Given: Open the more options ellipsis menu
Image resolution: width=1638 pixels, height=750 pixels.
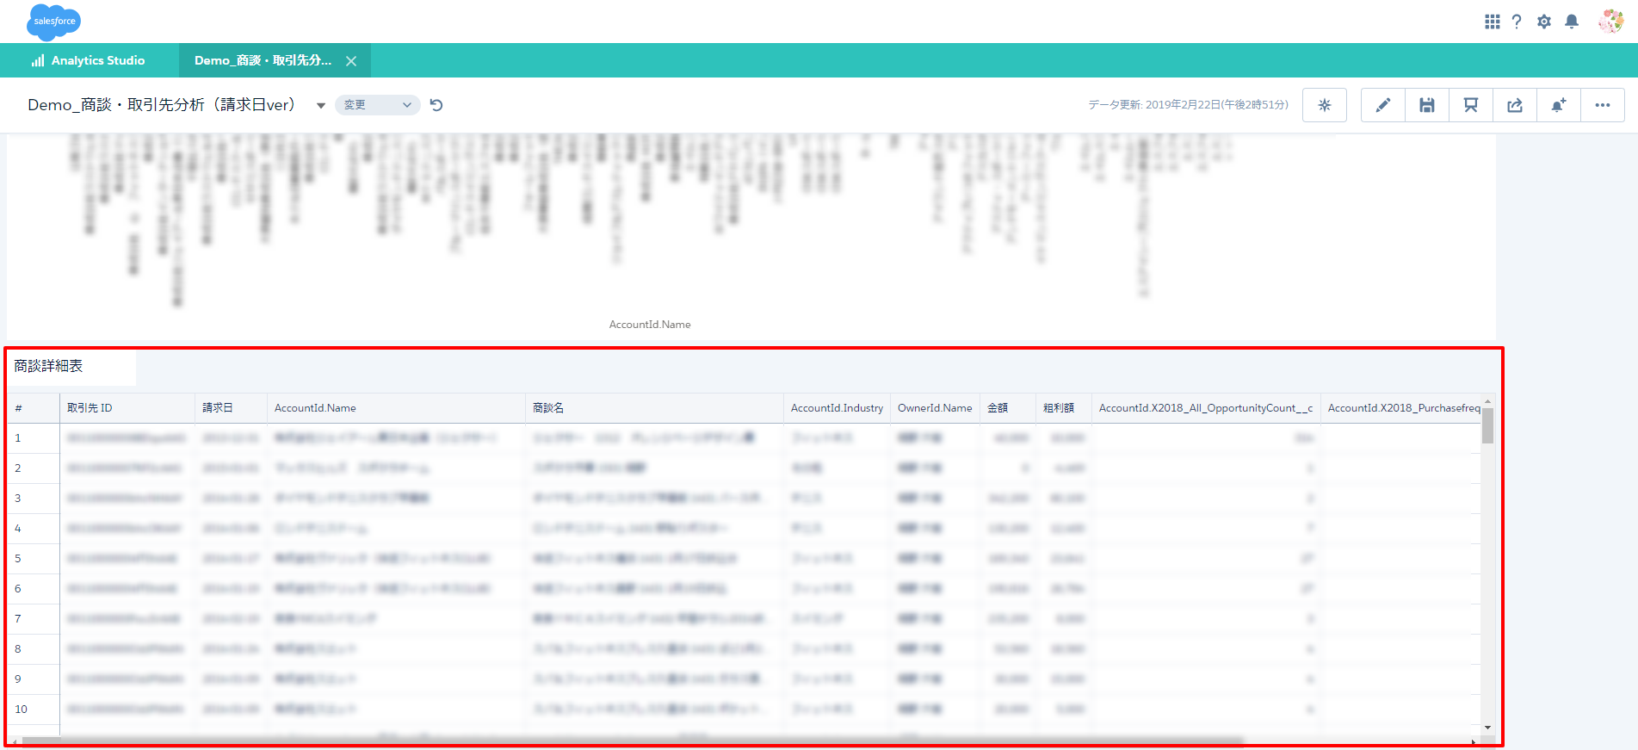Looking at the screenshot, I should [1602, 105].
